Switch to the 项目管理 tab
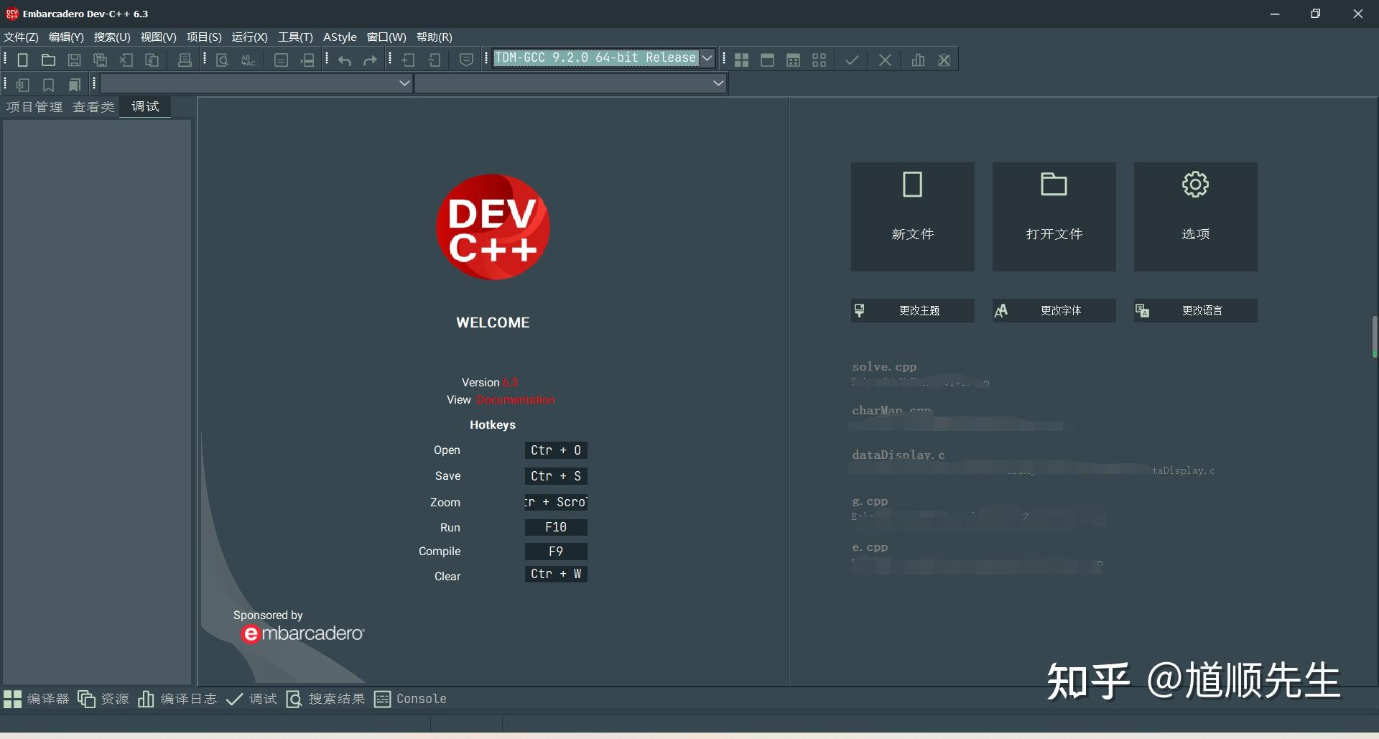1379x739 pixels. (34, 107)
